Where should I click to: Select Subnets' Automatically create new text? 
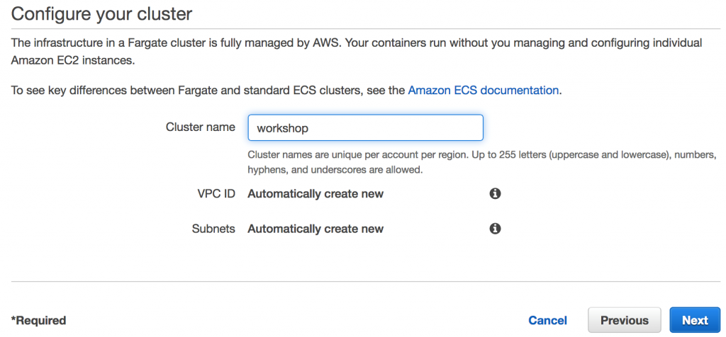(315, 229)
